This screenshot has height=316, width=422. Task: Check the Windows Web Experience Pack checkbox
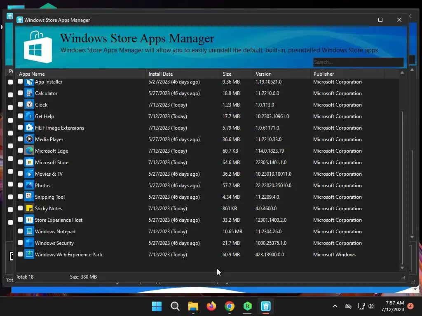[21, 254]
